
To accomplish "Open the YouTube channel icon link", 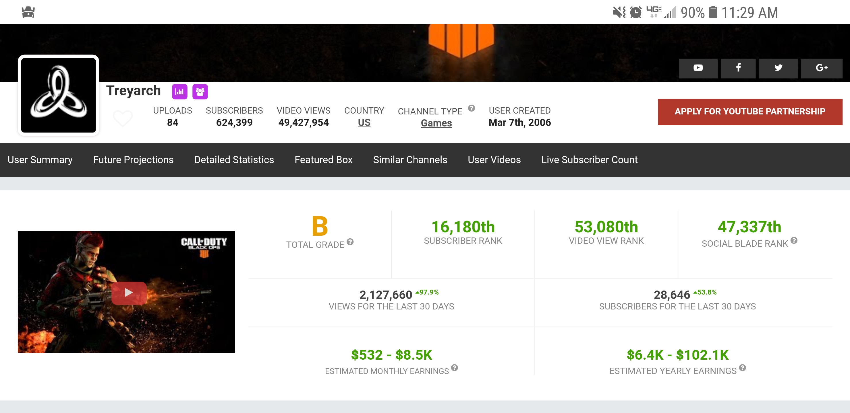I will 698,68.
